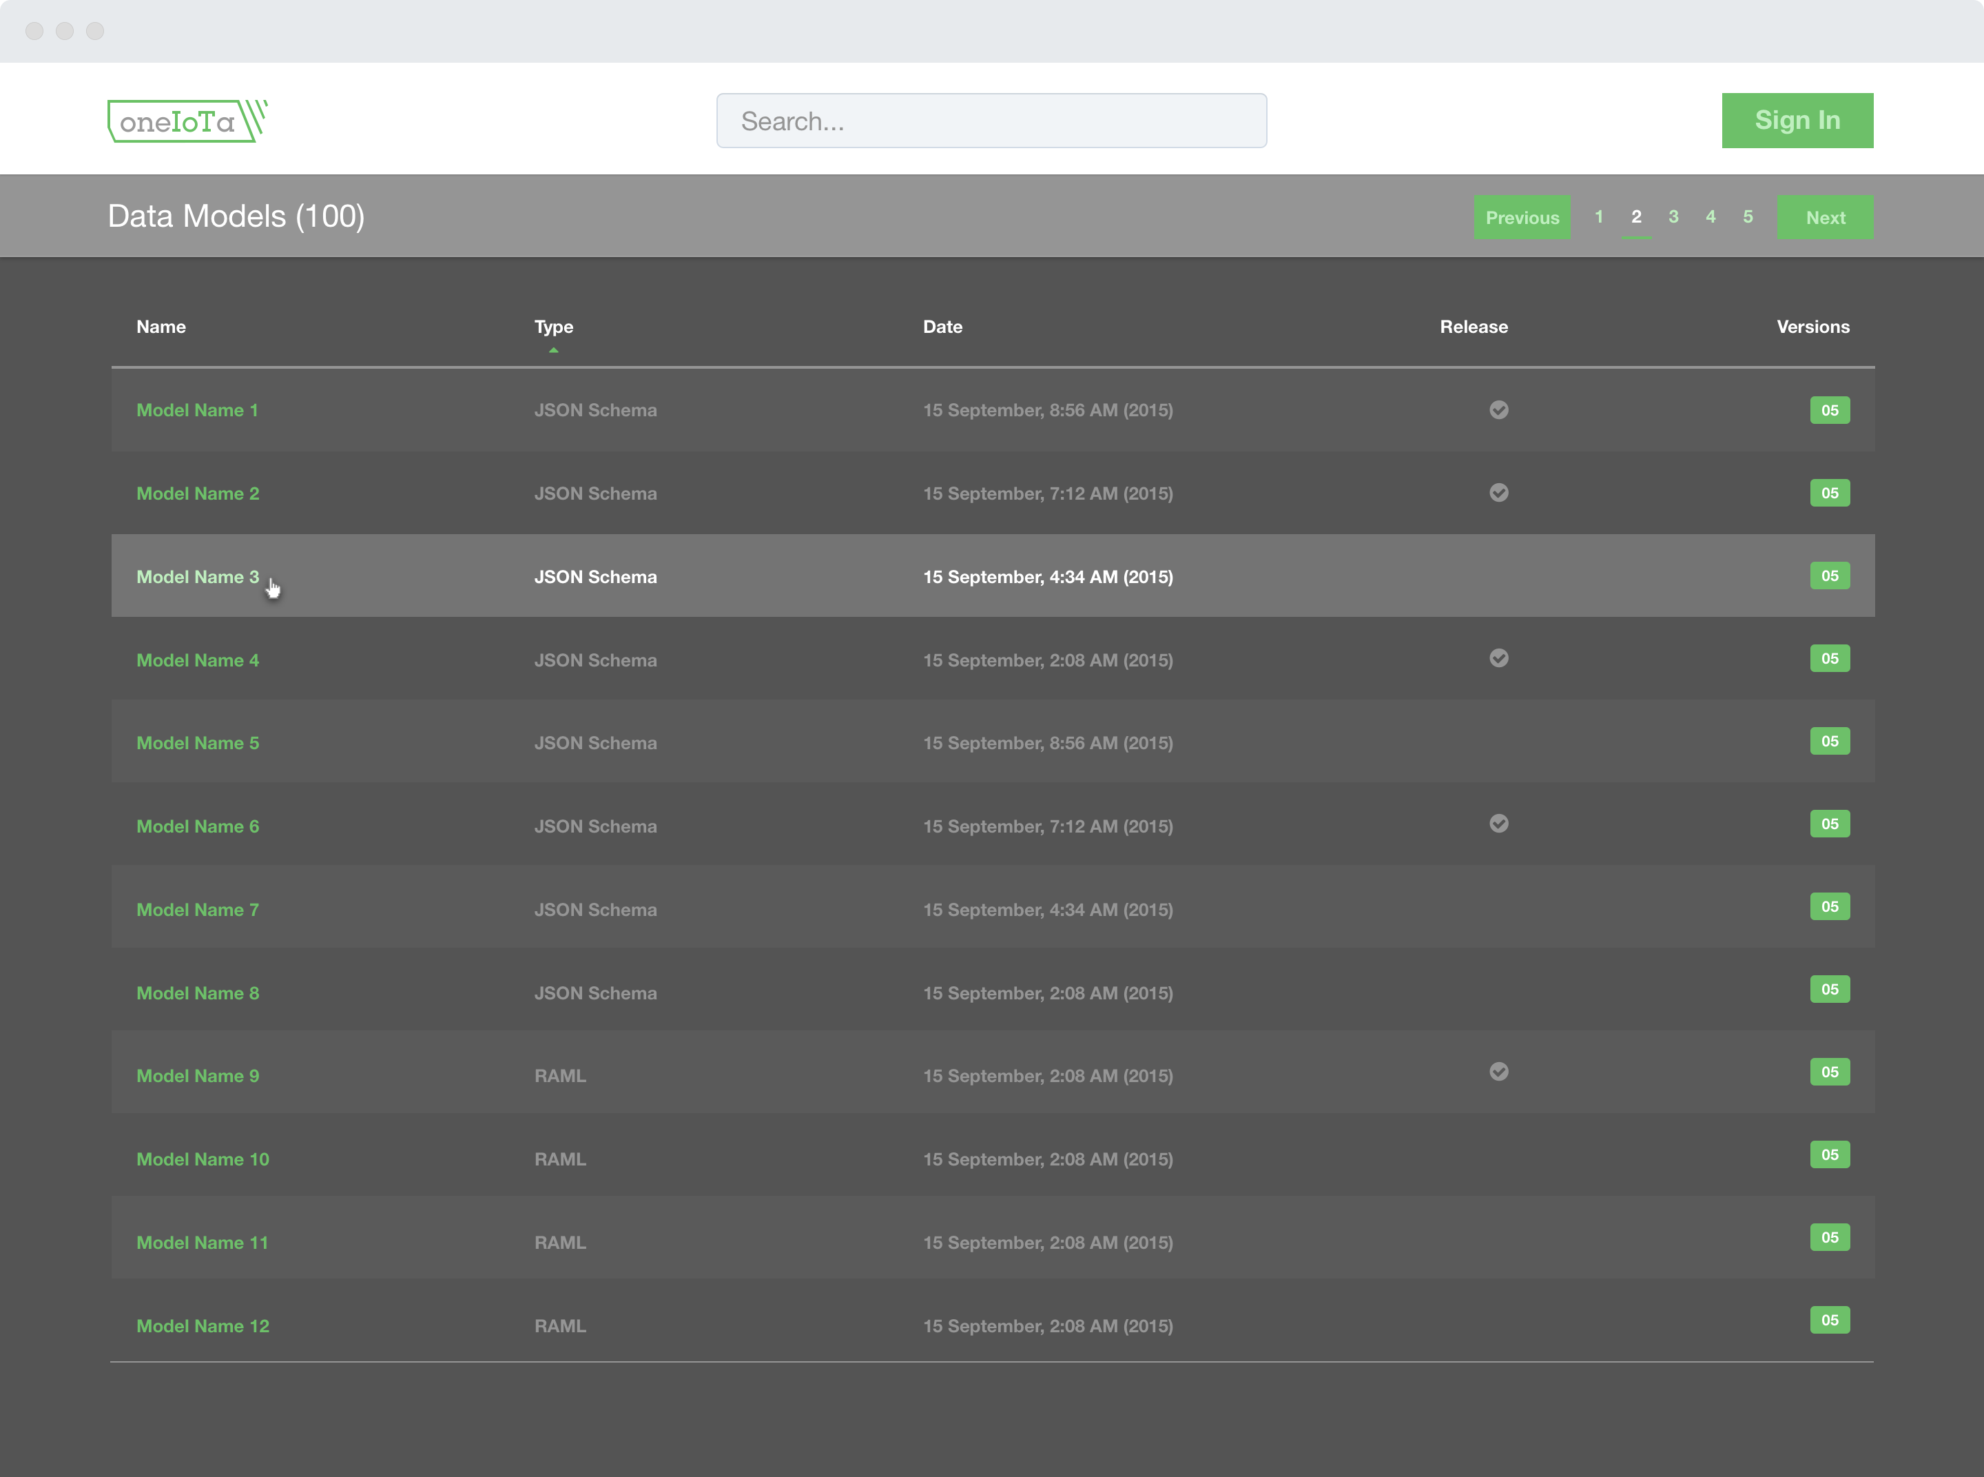The image size is (1984, 1477).
Task: Click the Next page button
Action: coord(1825,217)
